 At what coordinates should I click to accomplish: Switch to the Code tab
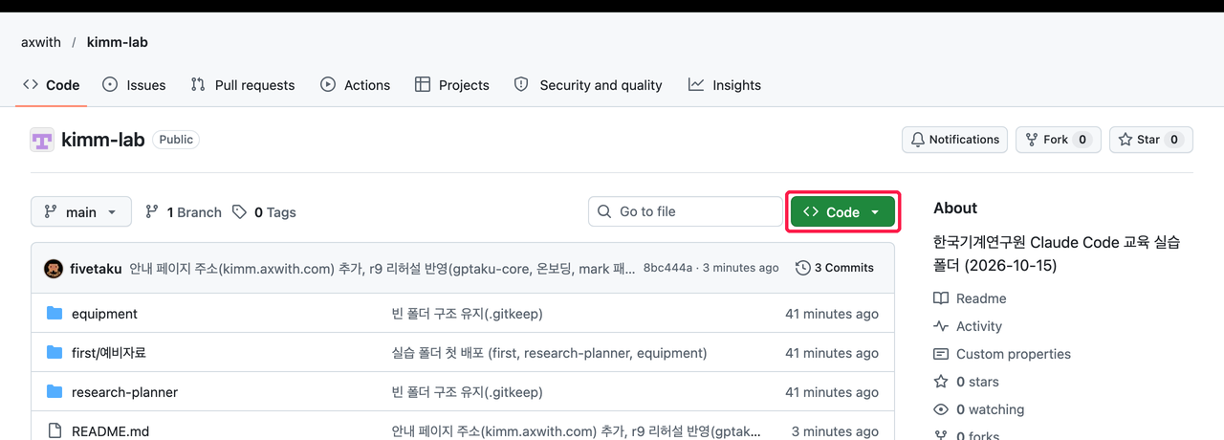[52, 85]
